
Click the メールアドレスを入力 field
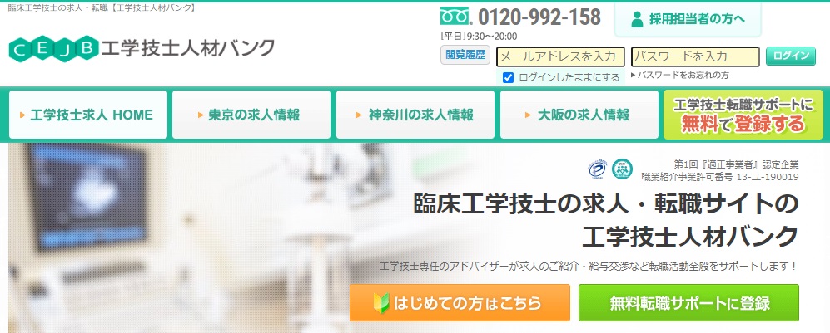(x=561, y=56)
